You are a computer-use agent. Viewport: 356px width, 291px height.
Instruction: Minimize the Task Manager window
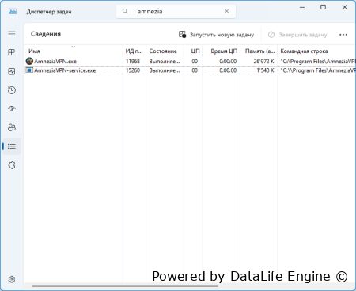coord(302,7)
